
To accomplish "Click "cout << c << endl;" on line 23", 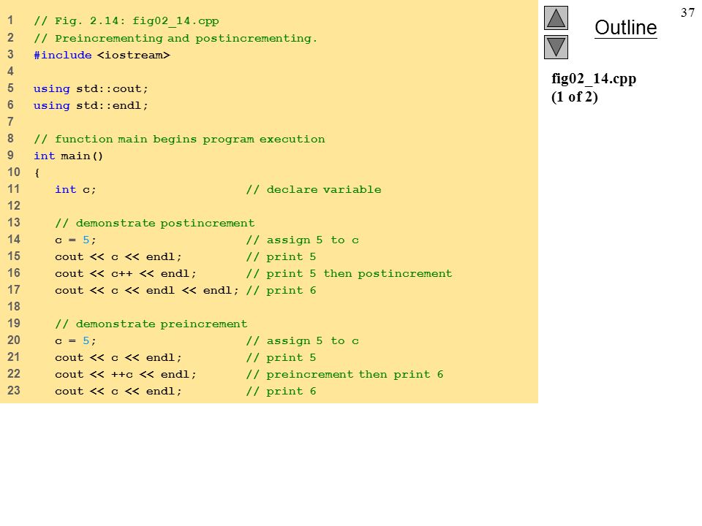I will (x=118, y=392).
